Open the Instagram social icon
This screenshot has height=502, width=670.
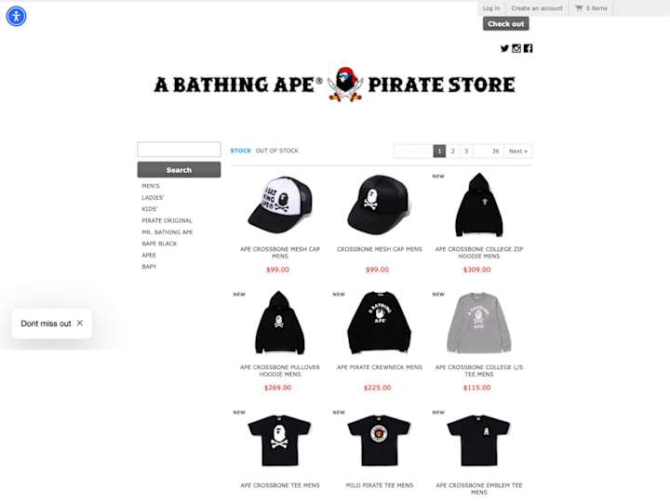point(516,48)
